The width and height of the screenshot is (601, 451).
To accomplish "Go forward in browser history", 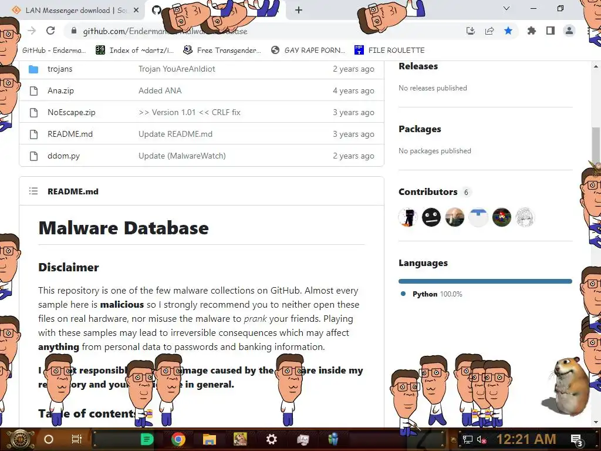I will click(32, 31).
